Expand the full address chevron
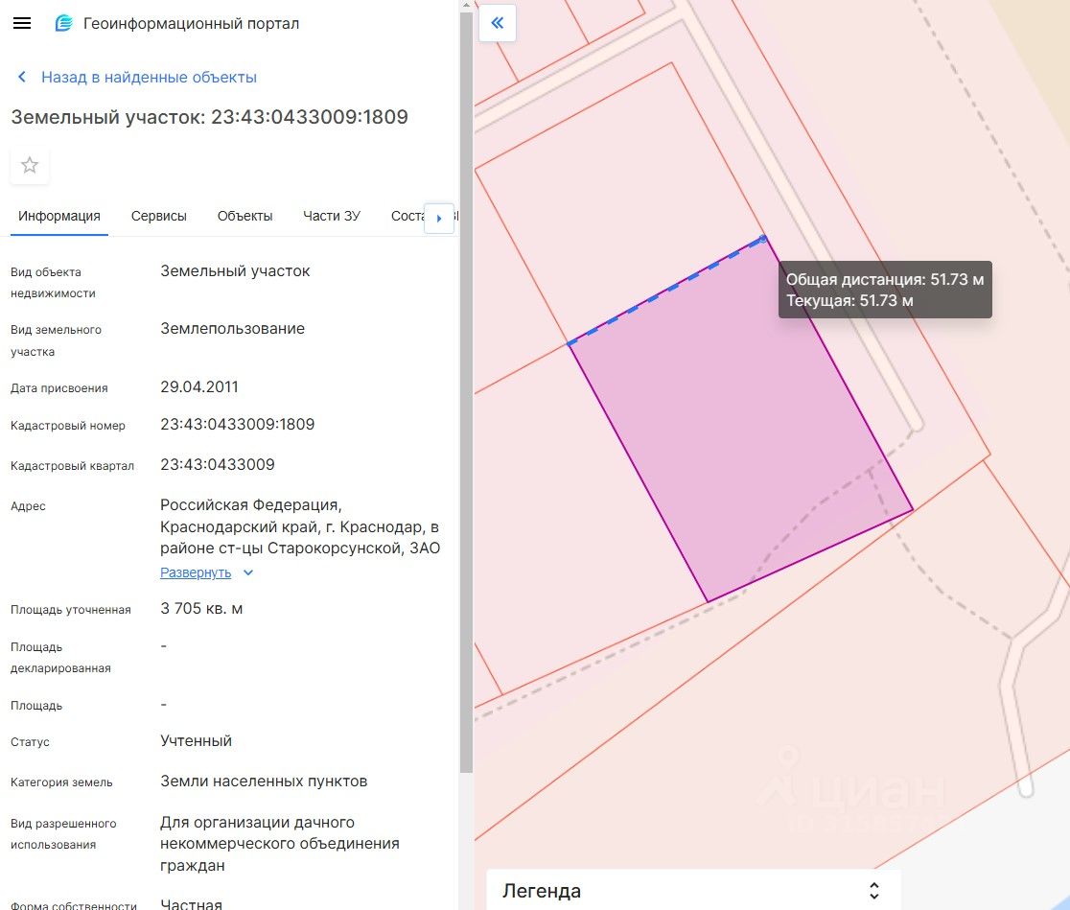 point(248,572)
